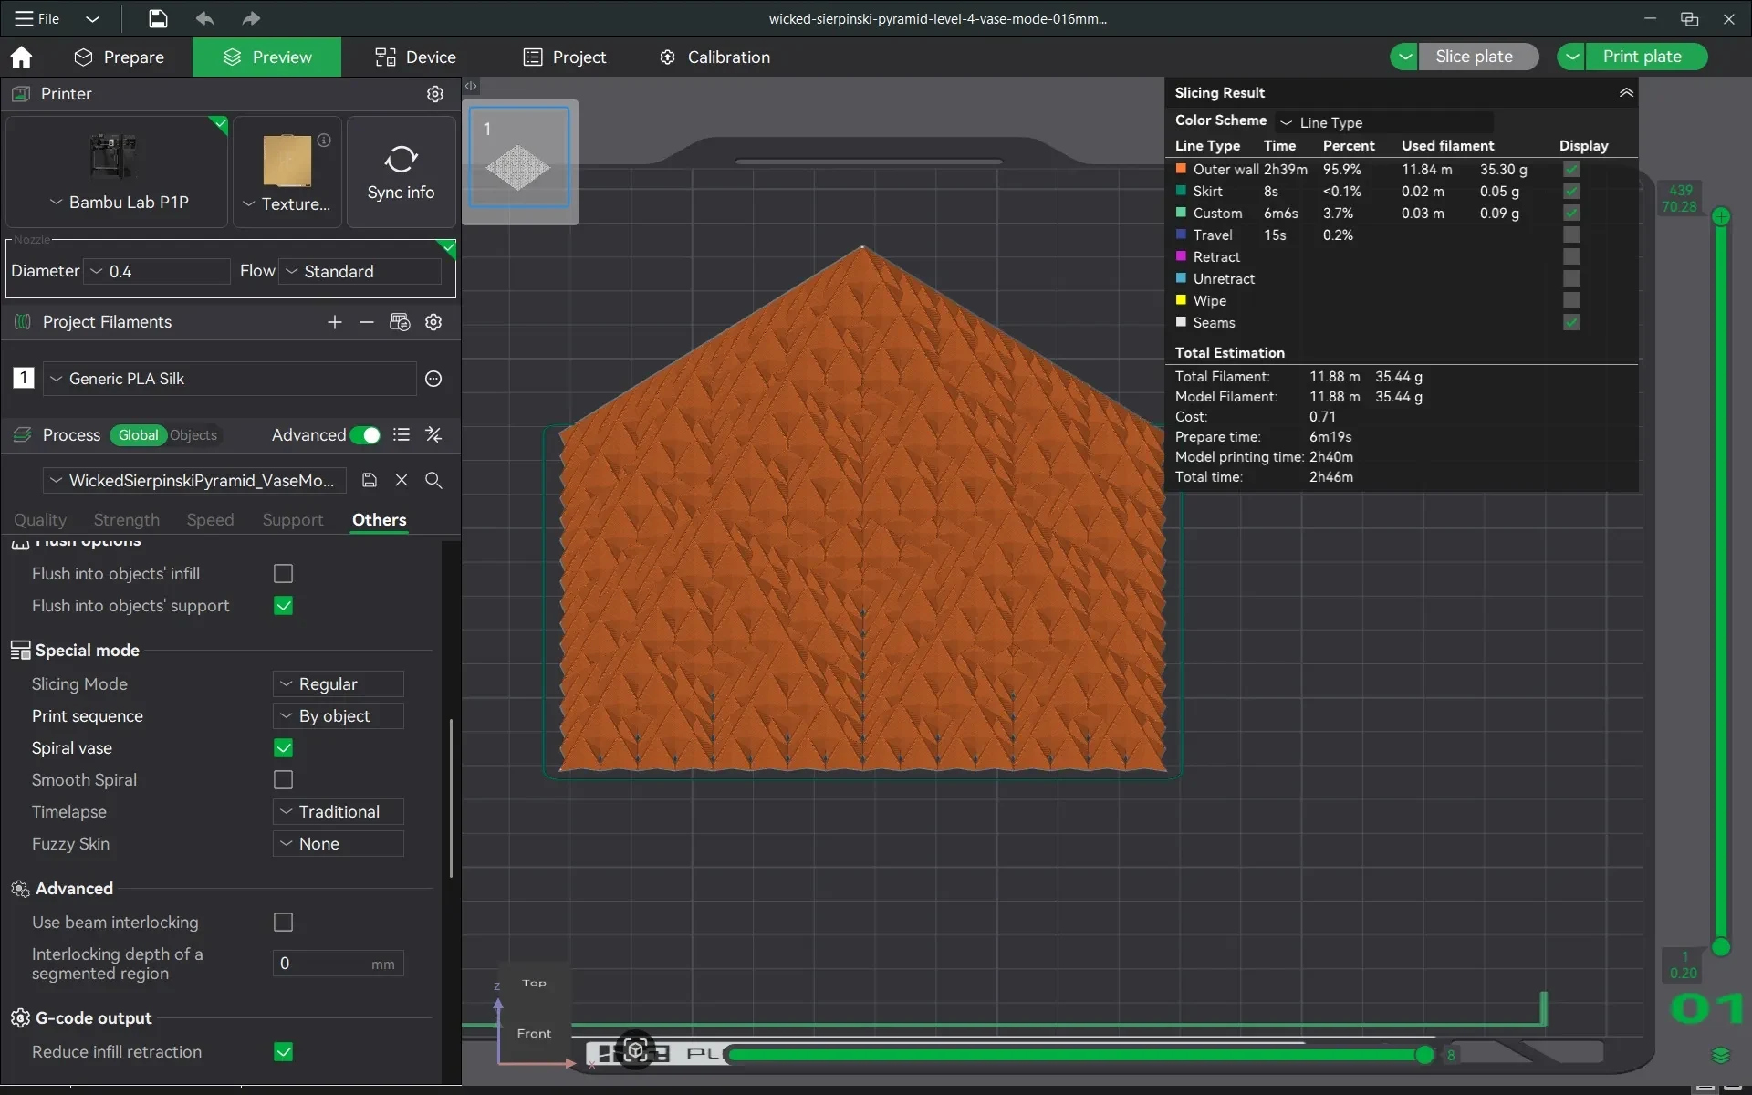Open Generic PLA Silk edit options

(x=433, y=379)
